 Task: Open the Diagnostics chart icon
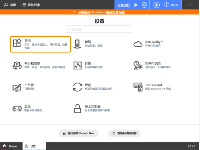point(78,65)
